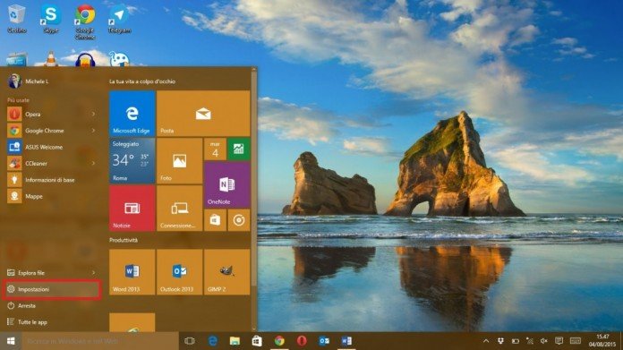Open the network tray icon

click(530, 341)
